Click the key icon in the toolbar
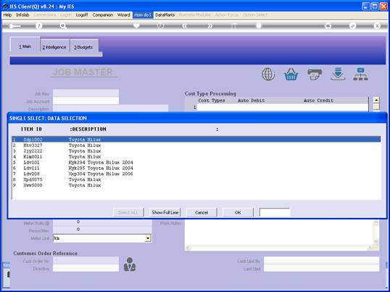This screenshot has width=390, height=292. (x=14, y=26)
